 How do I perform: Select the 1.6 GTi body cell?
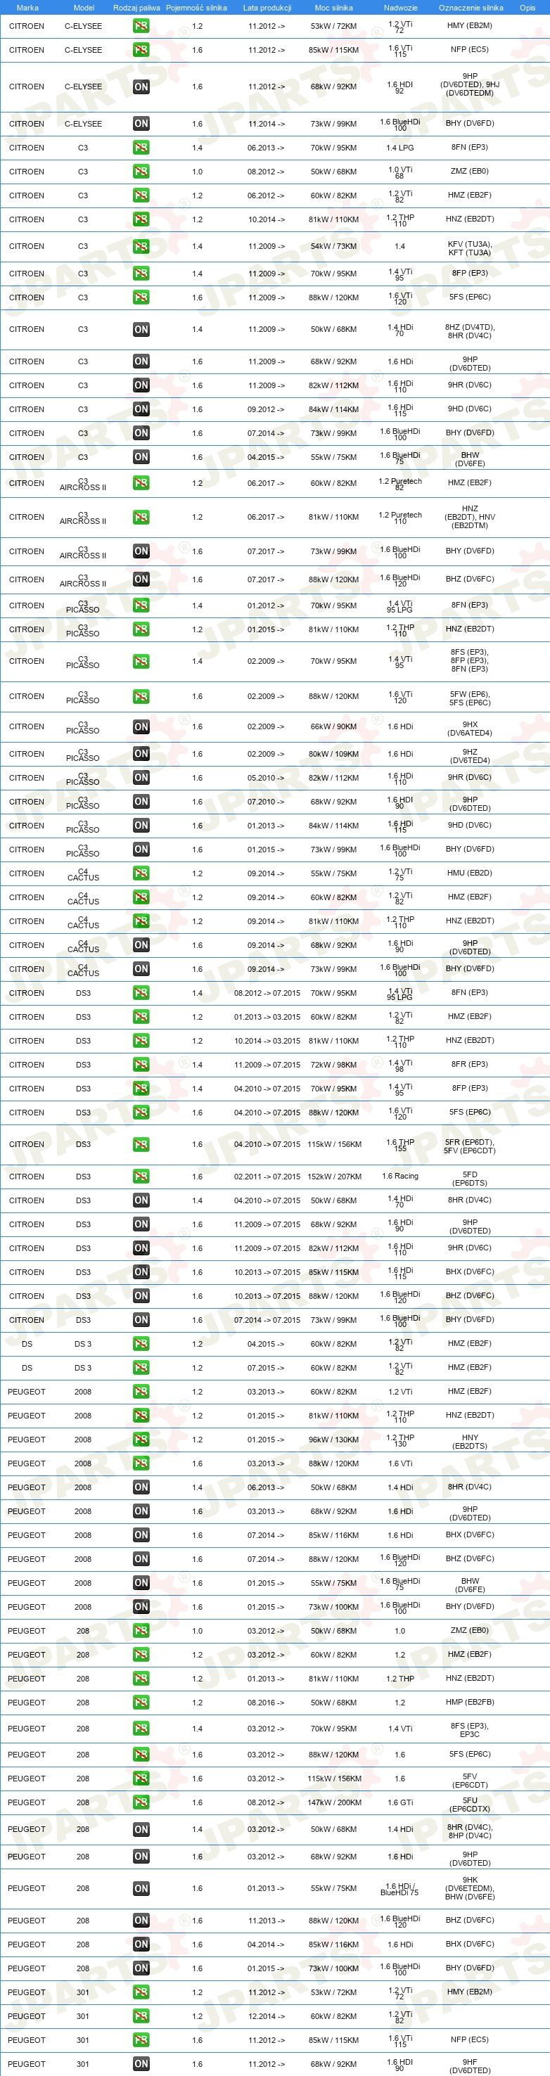[x=400, y=1803]
